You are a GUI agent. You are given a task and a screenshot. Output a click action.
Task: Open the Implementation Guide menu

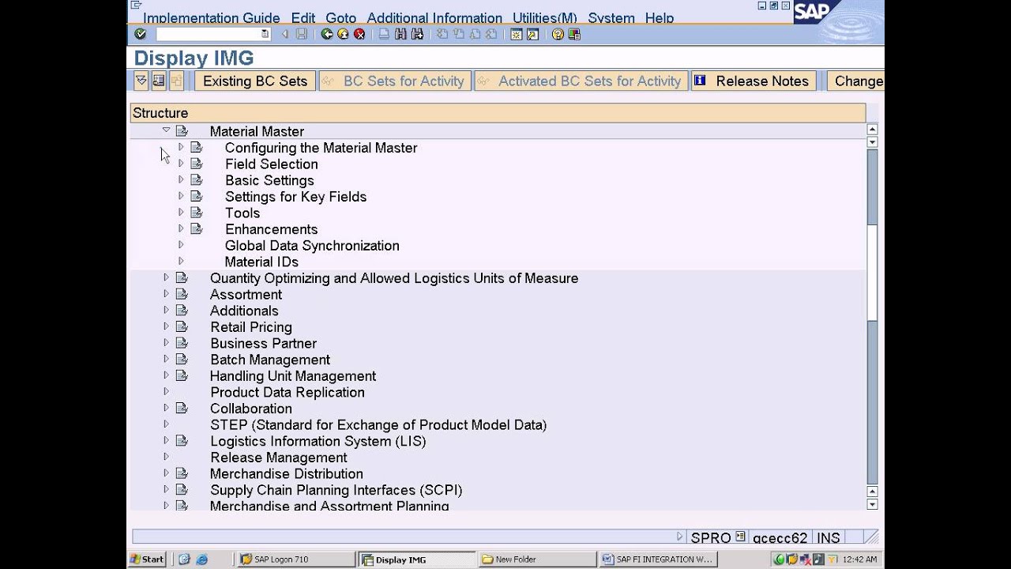coord(211,18)
